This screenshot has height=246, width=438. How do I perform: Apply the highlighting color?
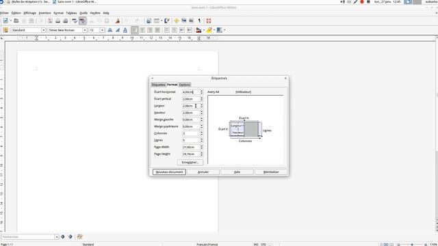[209, 30]
